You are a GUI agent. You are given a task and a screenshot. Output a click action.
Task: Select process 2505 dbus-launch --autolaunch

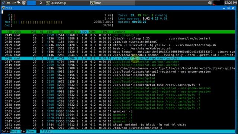118,52
